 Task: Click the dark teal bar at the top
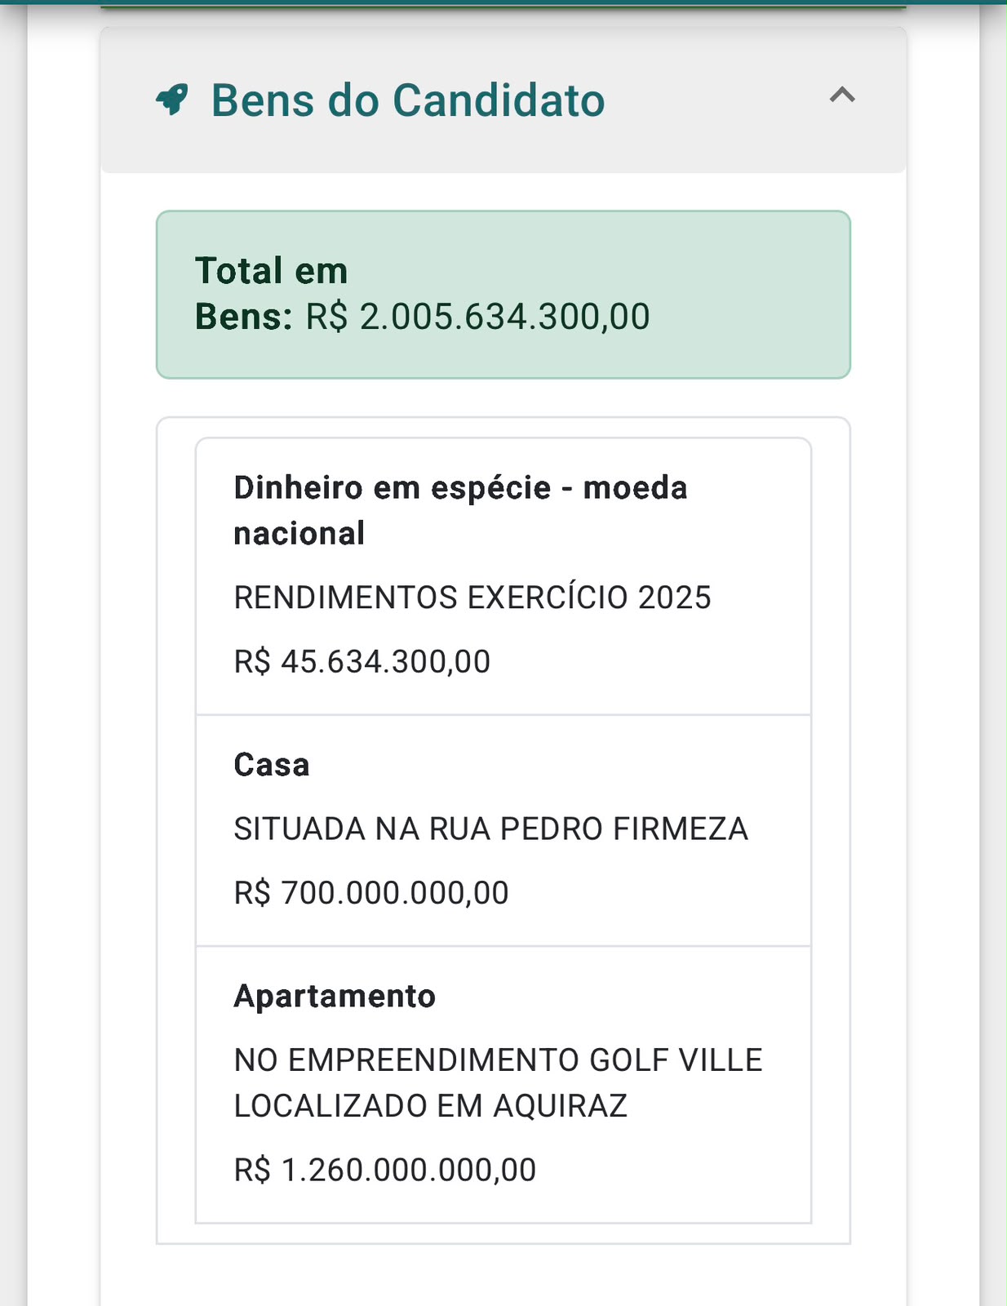[x=503, y=3]
